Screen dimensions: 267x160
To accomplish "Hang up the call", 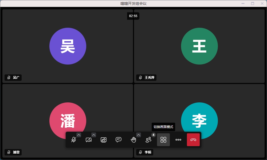I will [x=193, y=140].
